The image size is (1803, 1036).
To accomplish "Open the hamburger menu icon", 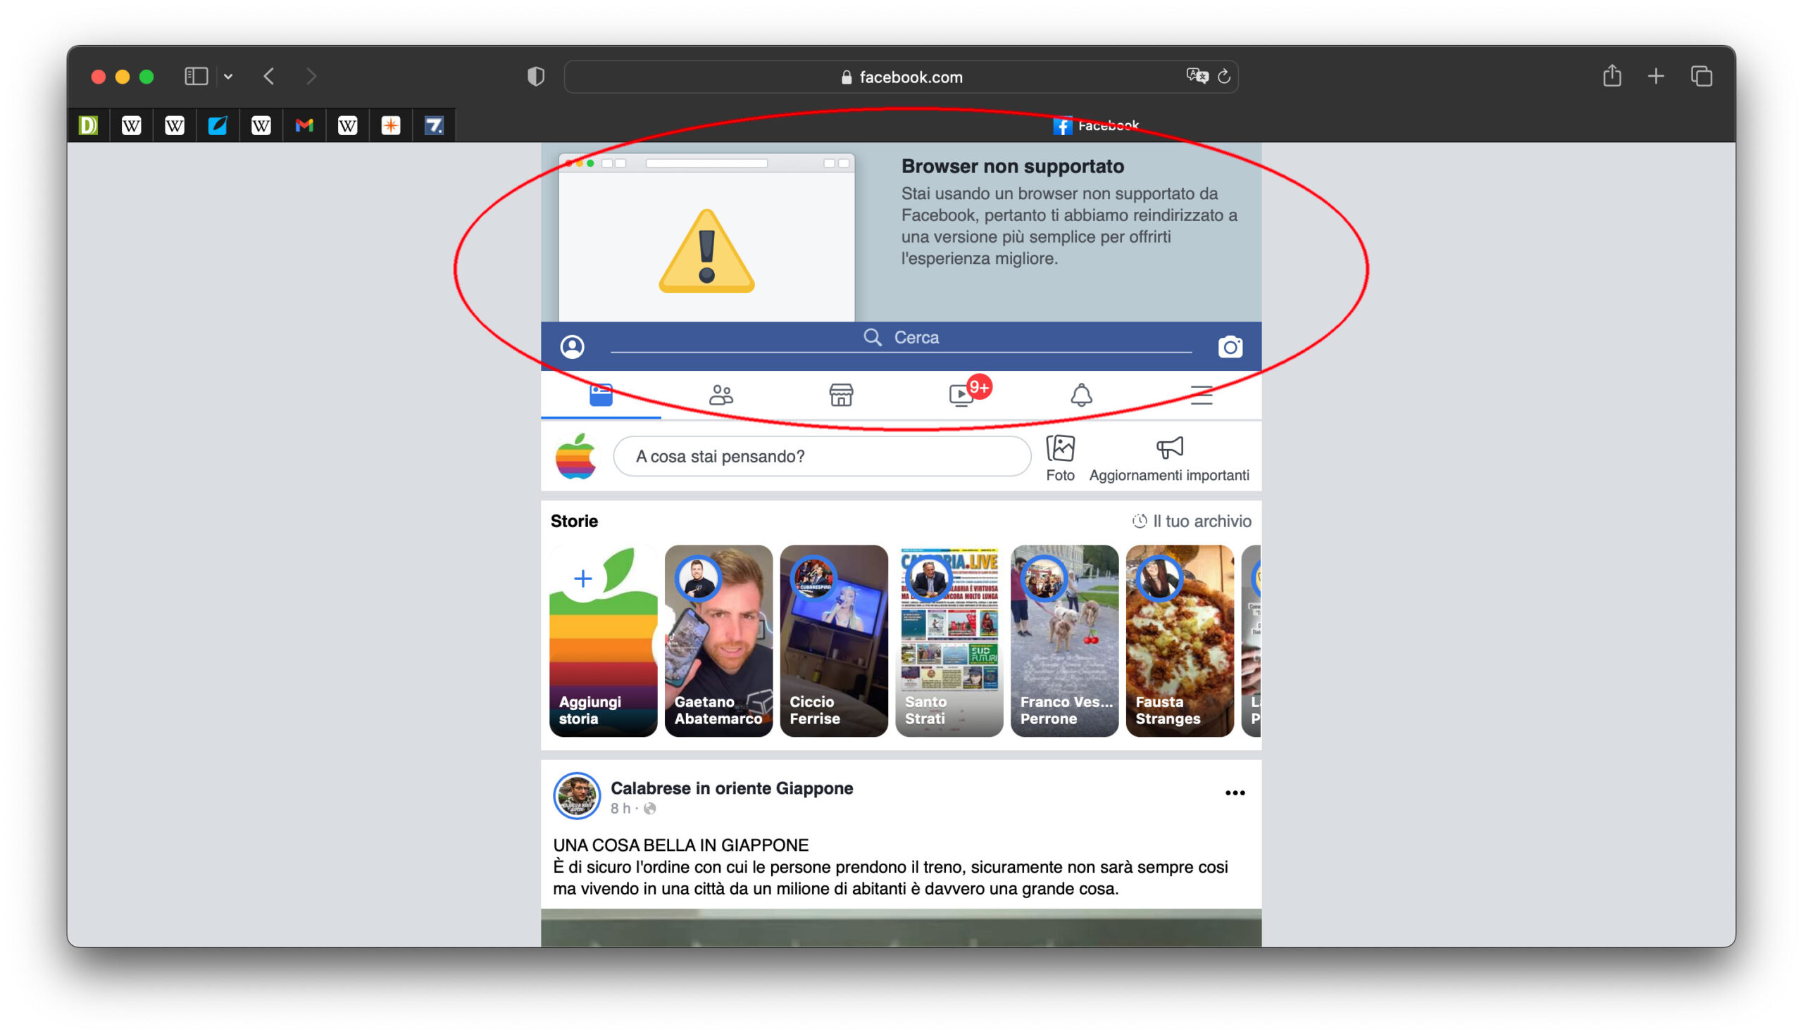I will [x=1202, y=395].
